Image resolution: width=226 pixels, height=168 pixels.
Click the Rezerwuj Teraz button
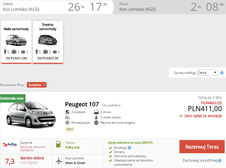coord(202,147)
